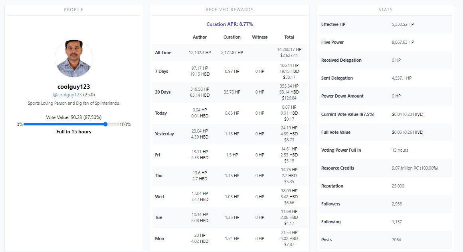
Task: Select the 'Mon' row label
Action: click(x=159, y=238)
